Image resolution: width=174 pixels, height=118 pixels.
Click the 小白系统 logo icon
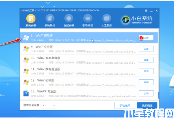tap(125, 20)
